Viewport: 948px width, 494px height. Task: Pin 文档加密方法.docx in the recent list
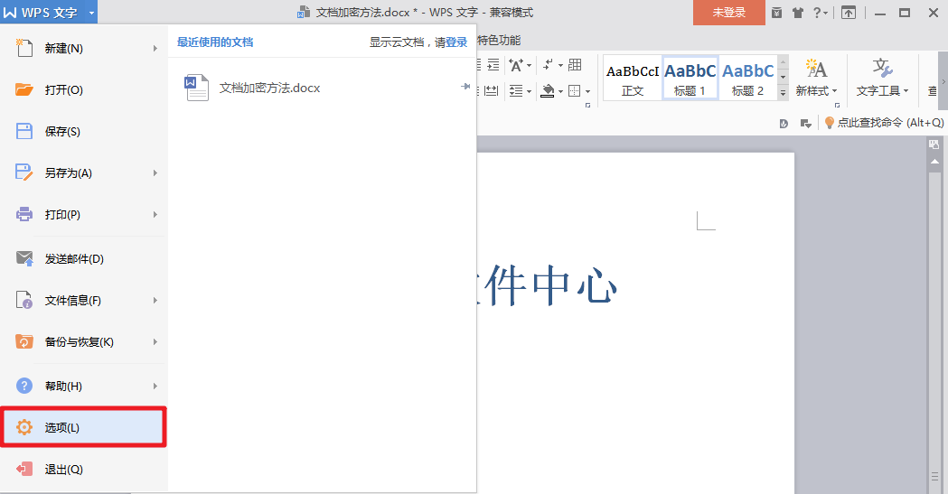click(465, 87)
